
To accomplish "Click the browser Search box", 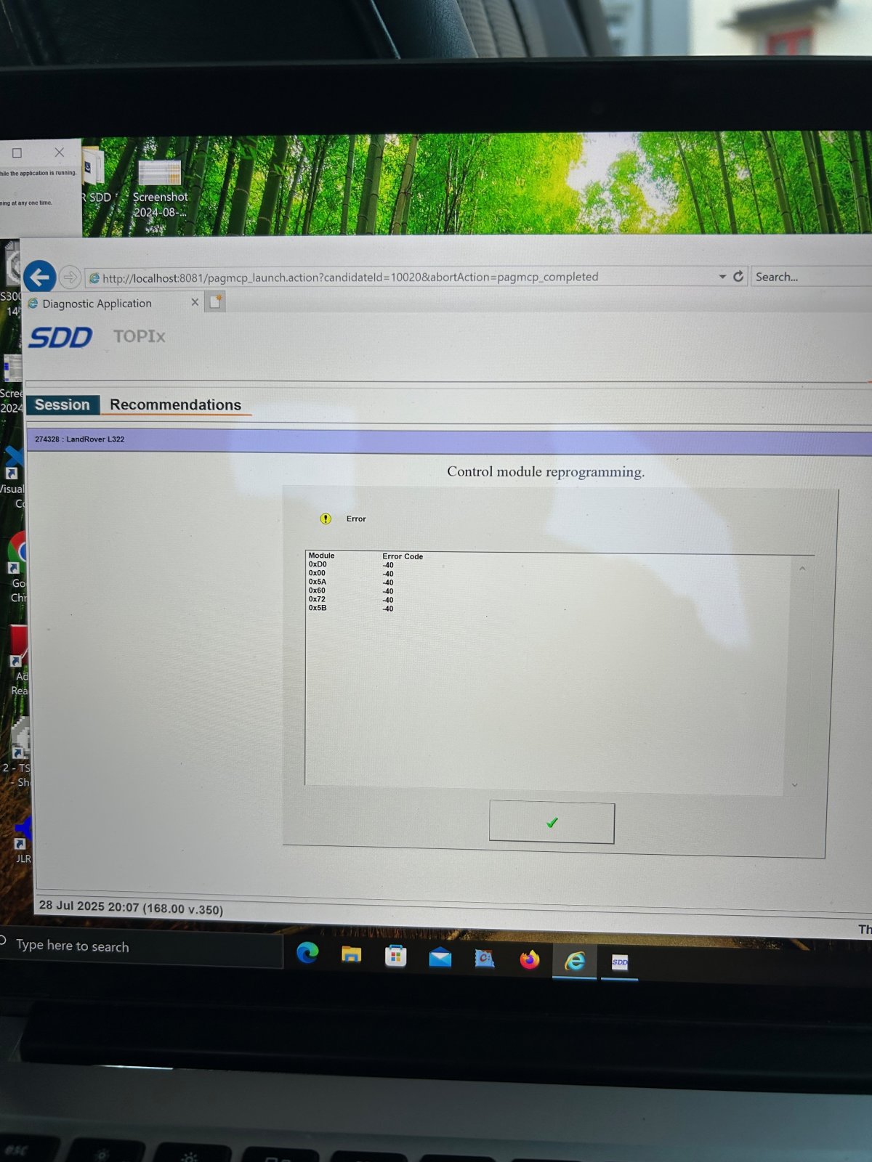I will click(811, 277).
